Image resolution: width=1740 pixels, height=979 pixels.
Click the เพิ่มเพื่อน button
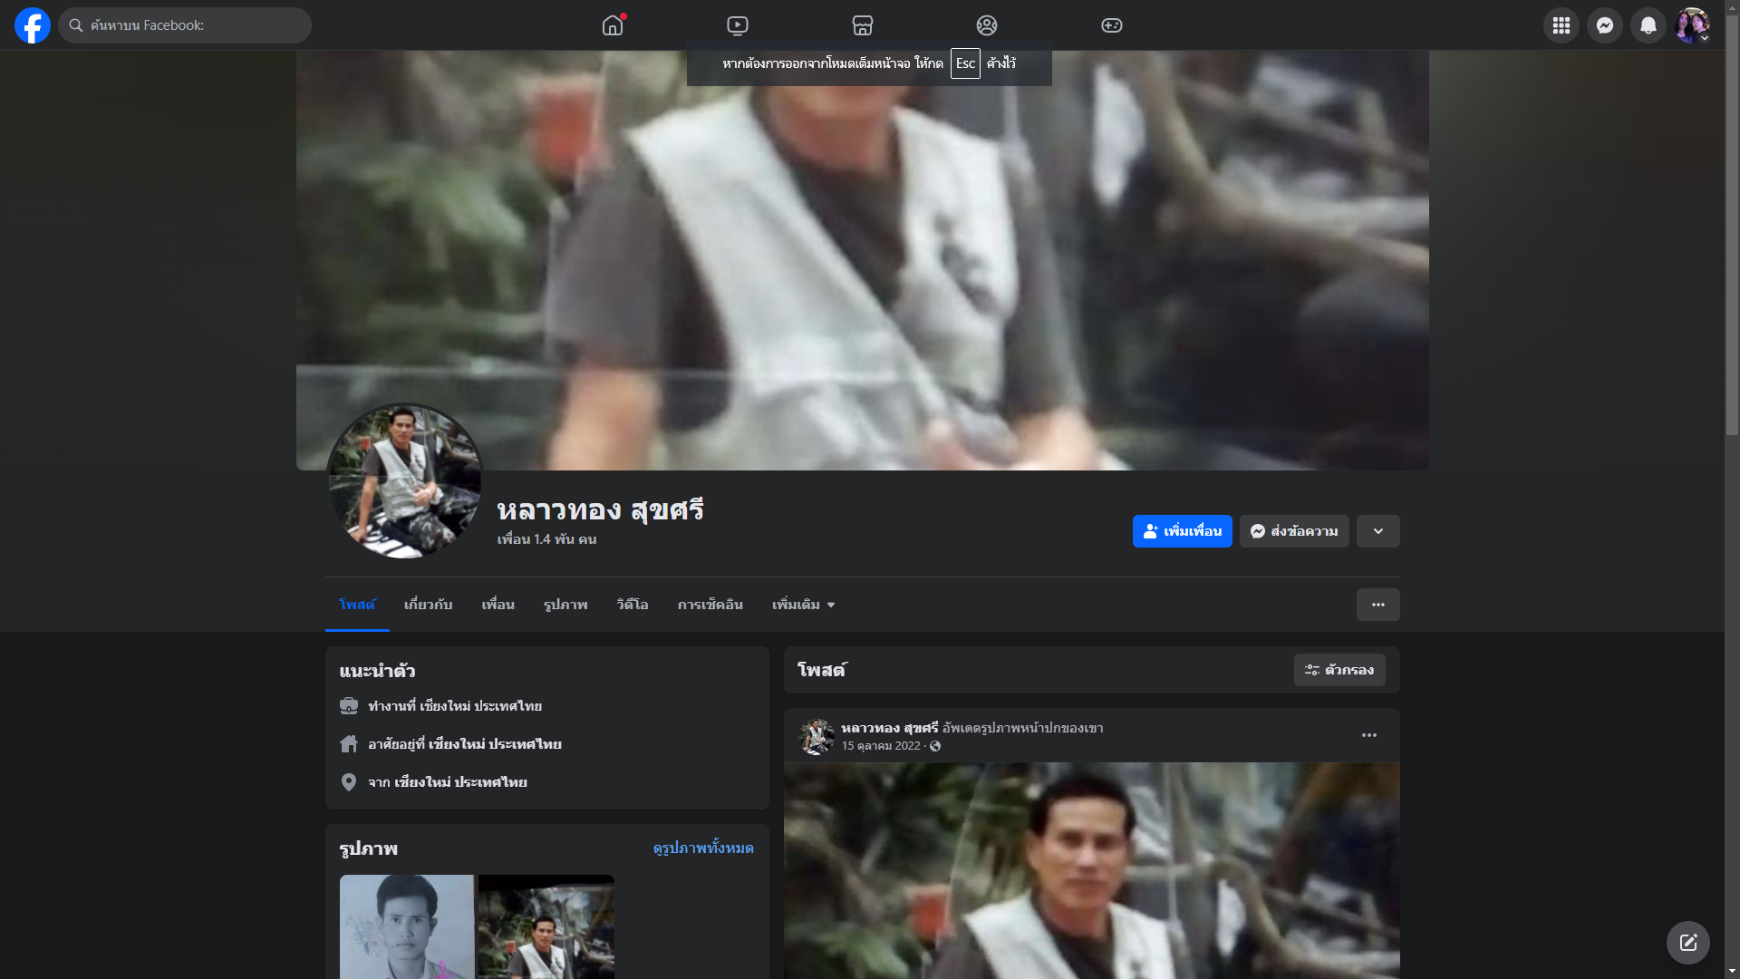click(x=1182, y=531)
